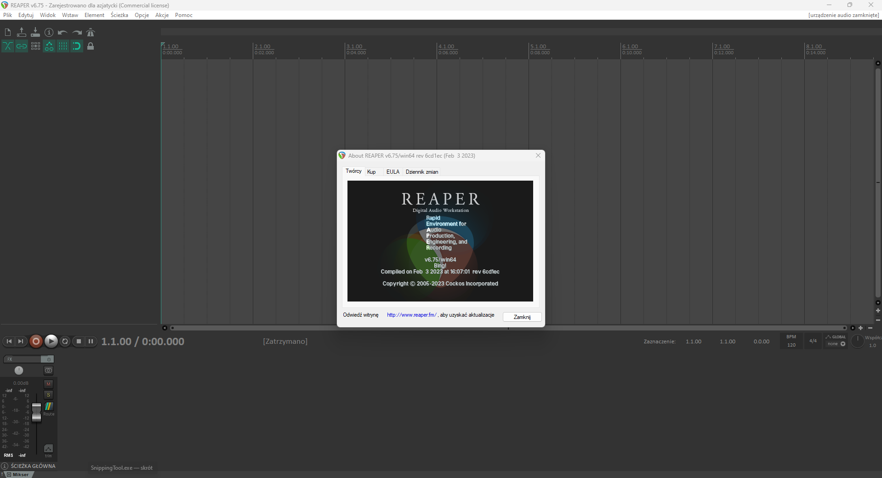Toggle master FX bypass power button

(48, 359)
